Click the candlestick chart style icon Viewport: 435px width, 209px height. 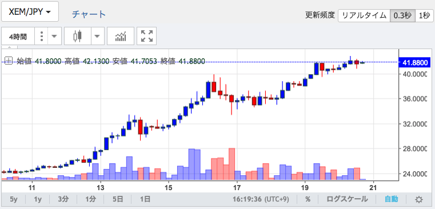(x=78, y=36)
